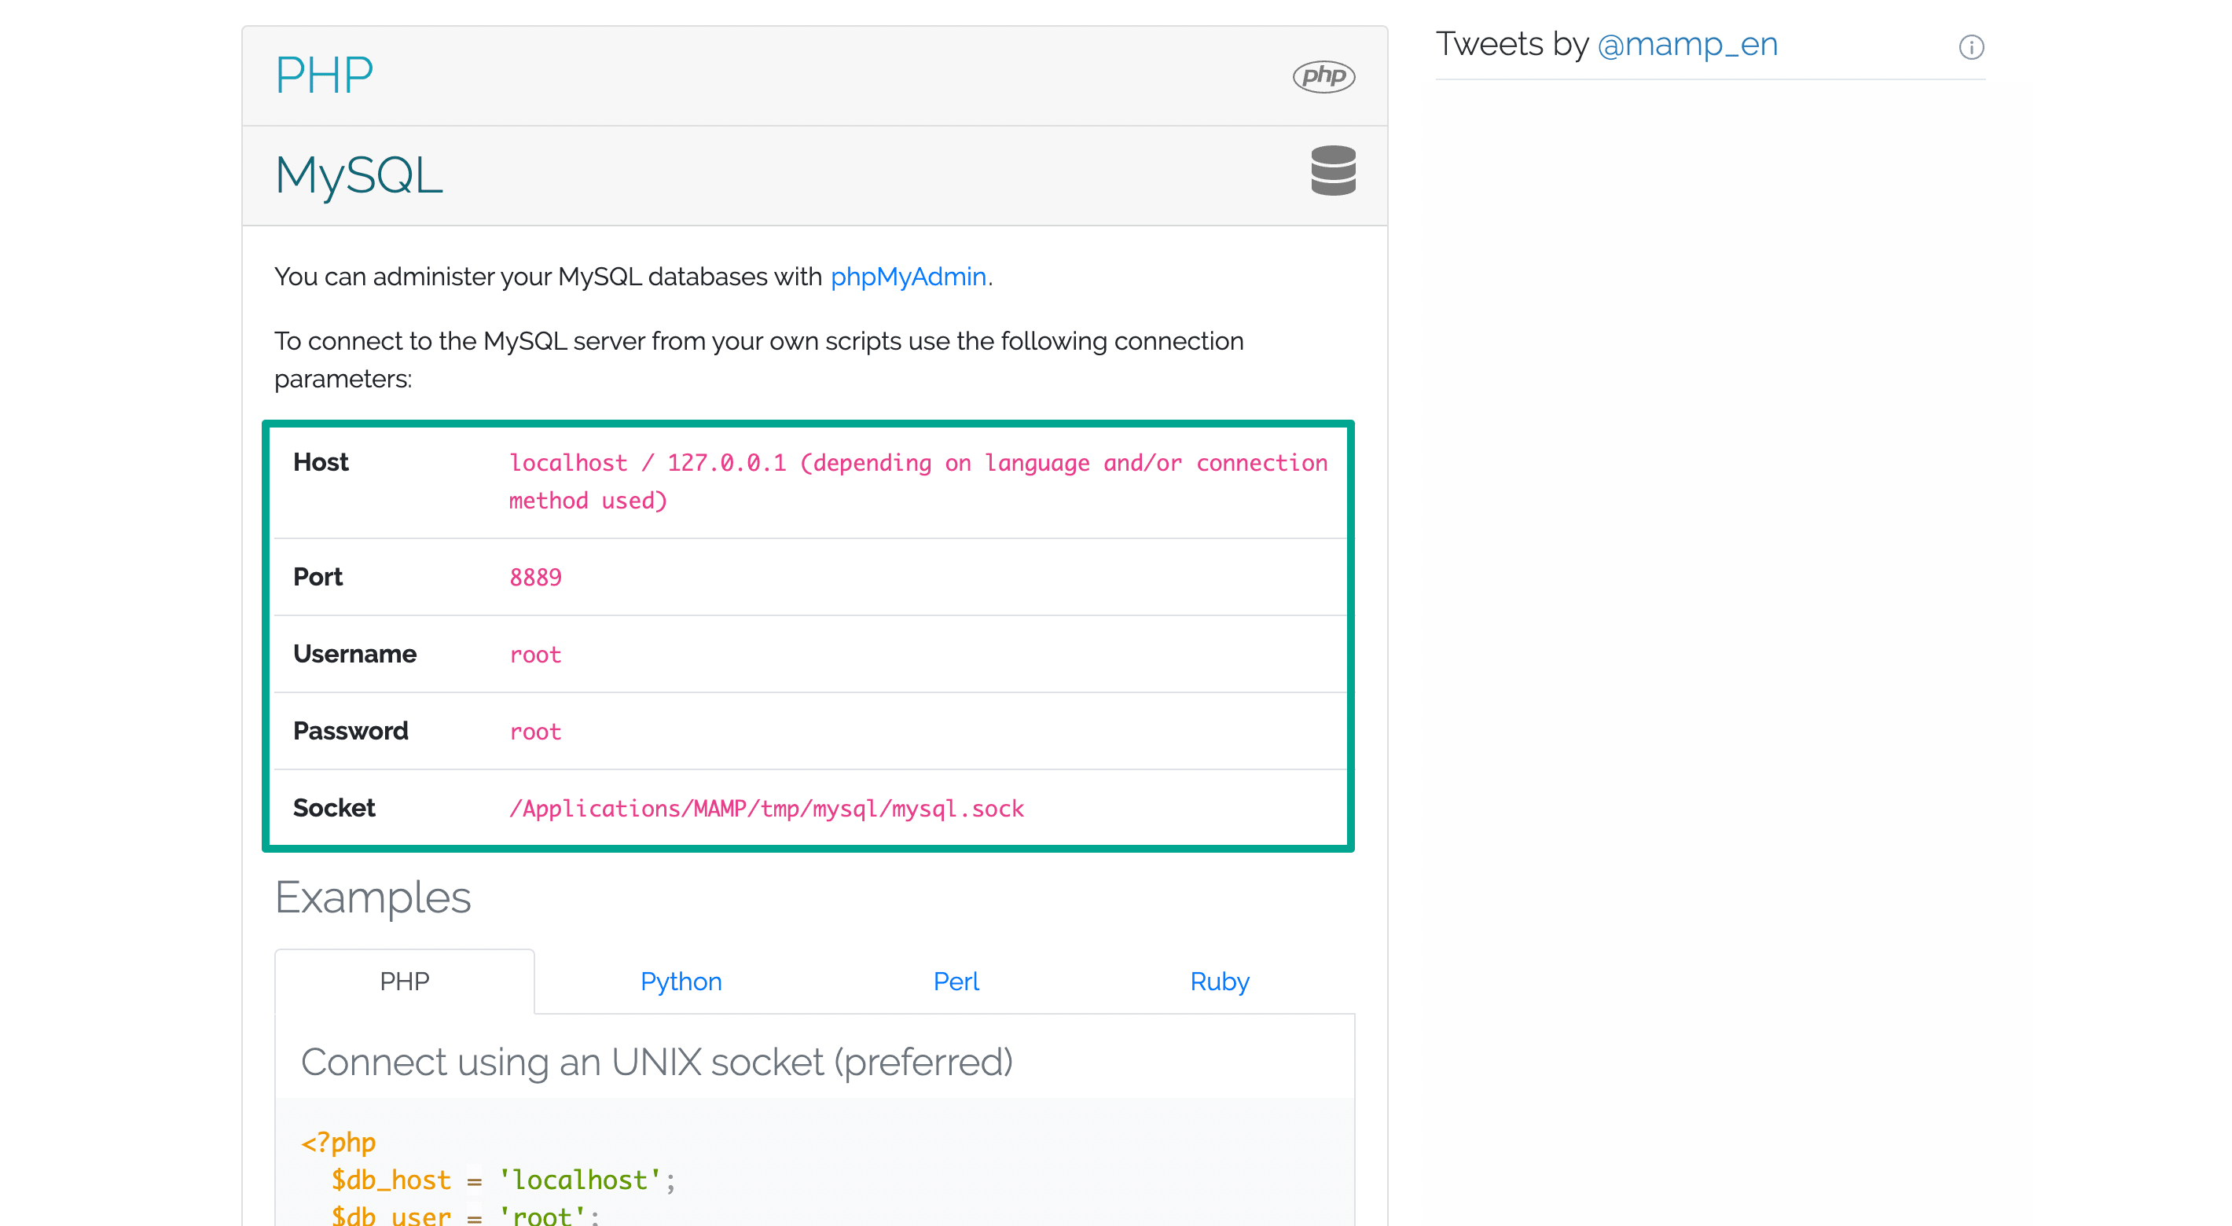The image size is (2232, 1226).
Task: Click the <?php opening tag
Action: click(339, 1143)
